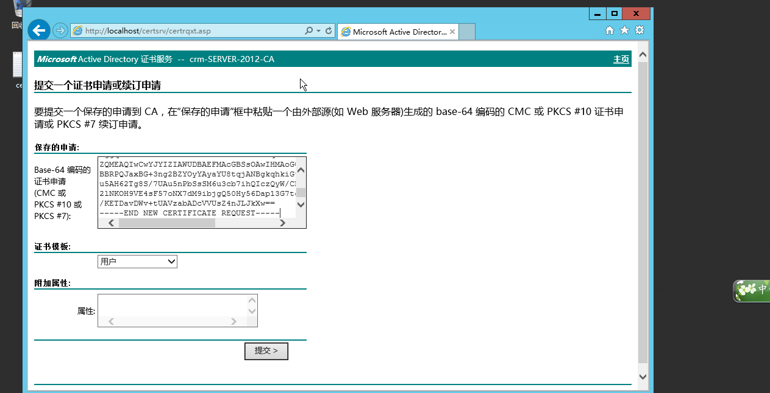Follow the 主页 link in the header

621,59
